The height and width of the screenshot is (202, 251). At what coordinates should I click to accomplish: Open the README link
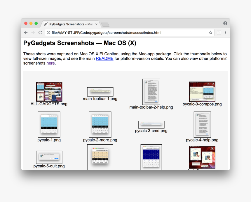(104, 59)
